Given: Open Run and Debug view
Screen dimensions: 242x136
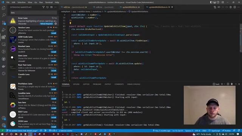Looking at the screenshot, I should (x=3, y=30).
